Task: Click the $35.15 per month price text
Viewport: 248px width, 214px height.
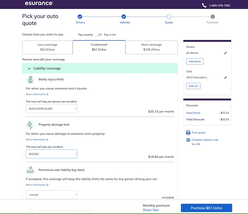Action: click(161, 111)
